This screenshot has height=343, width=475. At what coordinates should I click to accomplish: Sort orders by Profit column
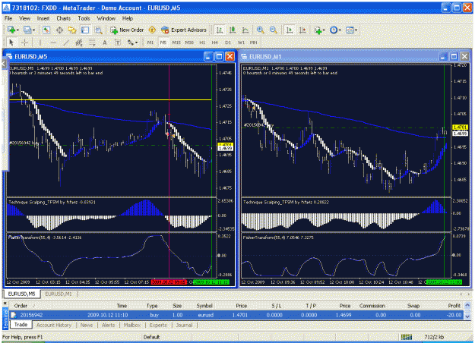click(454, 306)
